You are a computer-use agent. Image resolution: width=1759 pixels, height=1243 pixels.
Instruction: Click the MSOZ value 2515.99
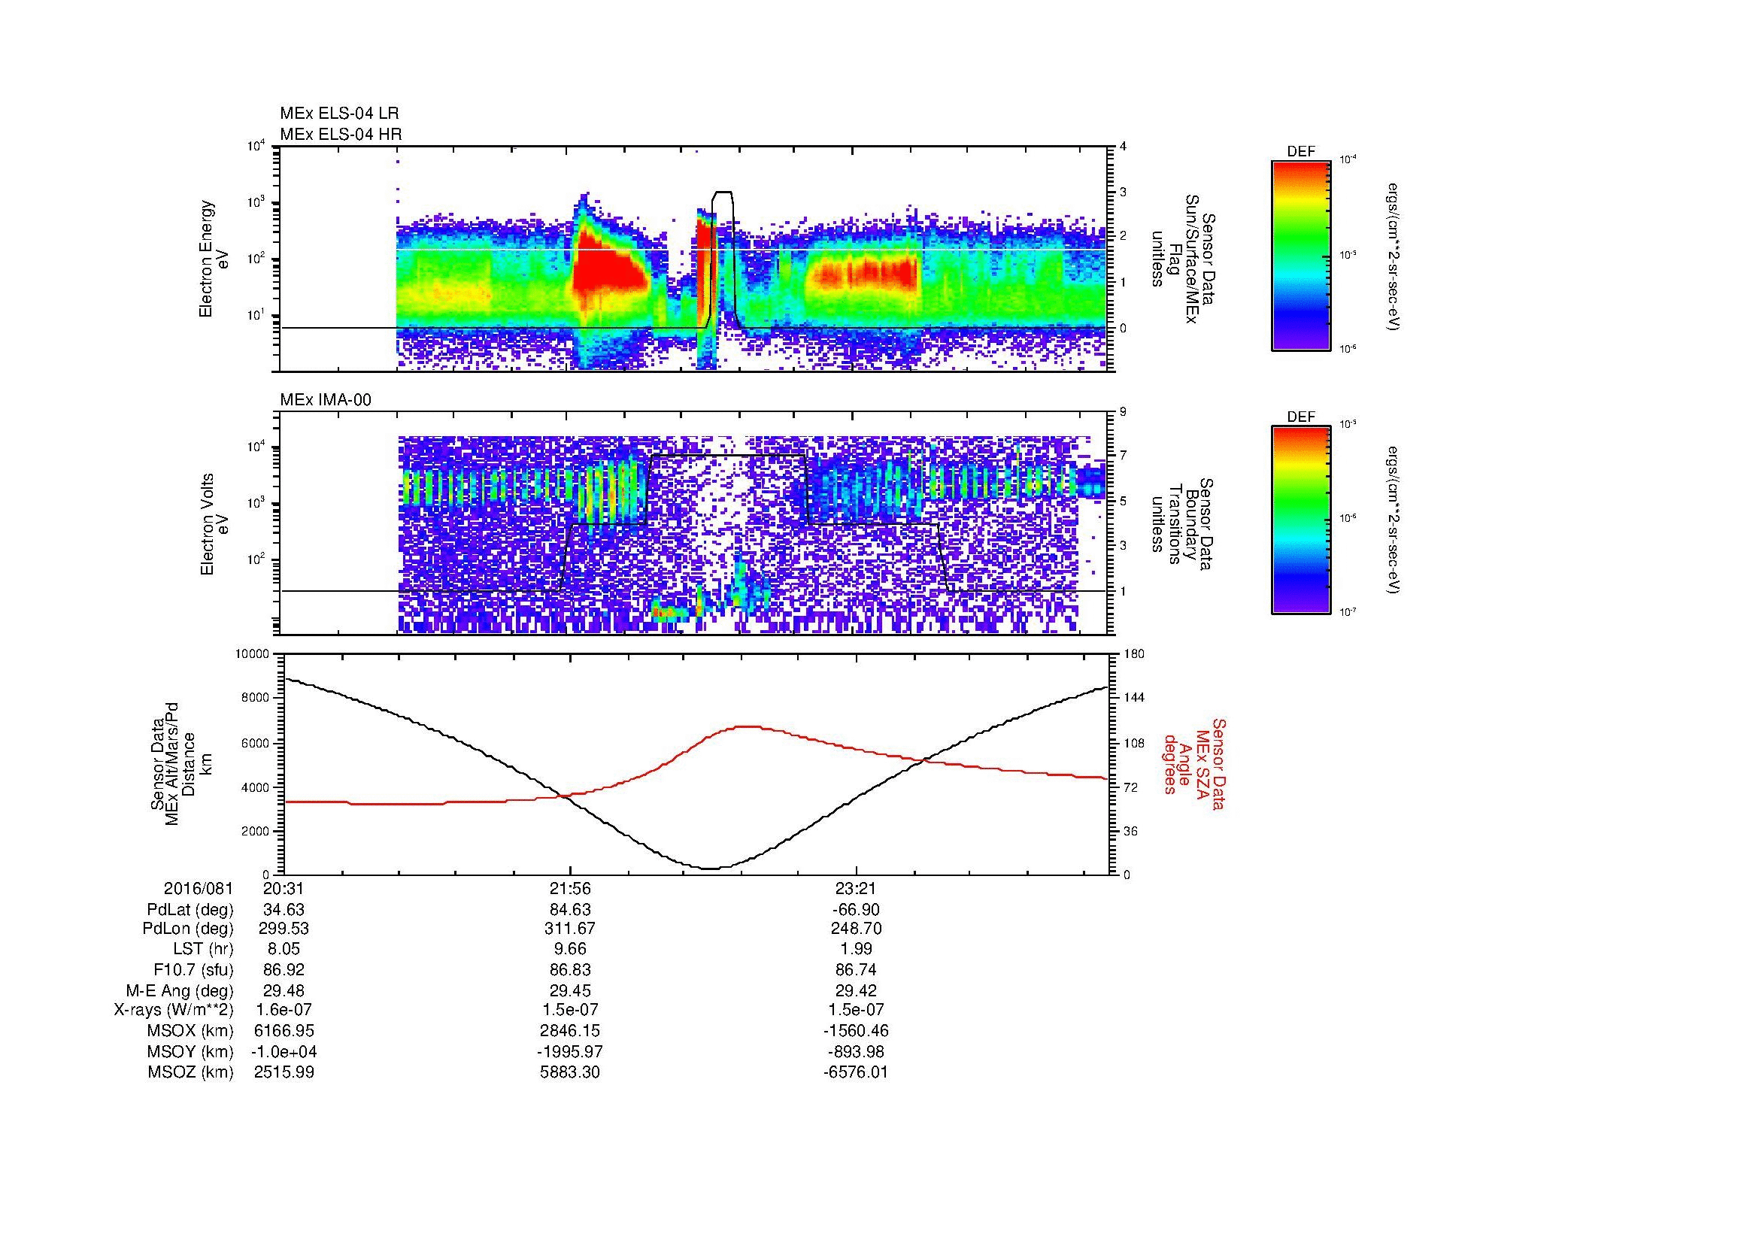284,1072
